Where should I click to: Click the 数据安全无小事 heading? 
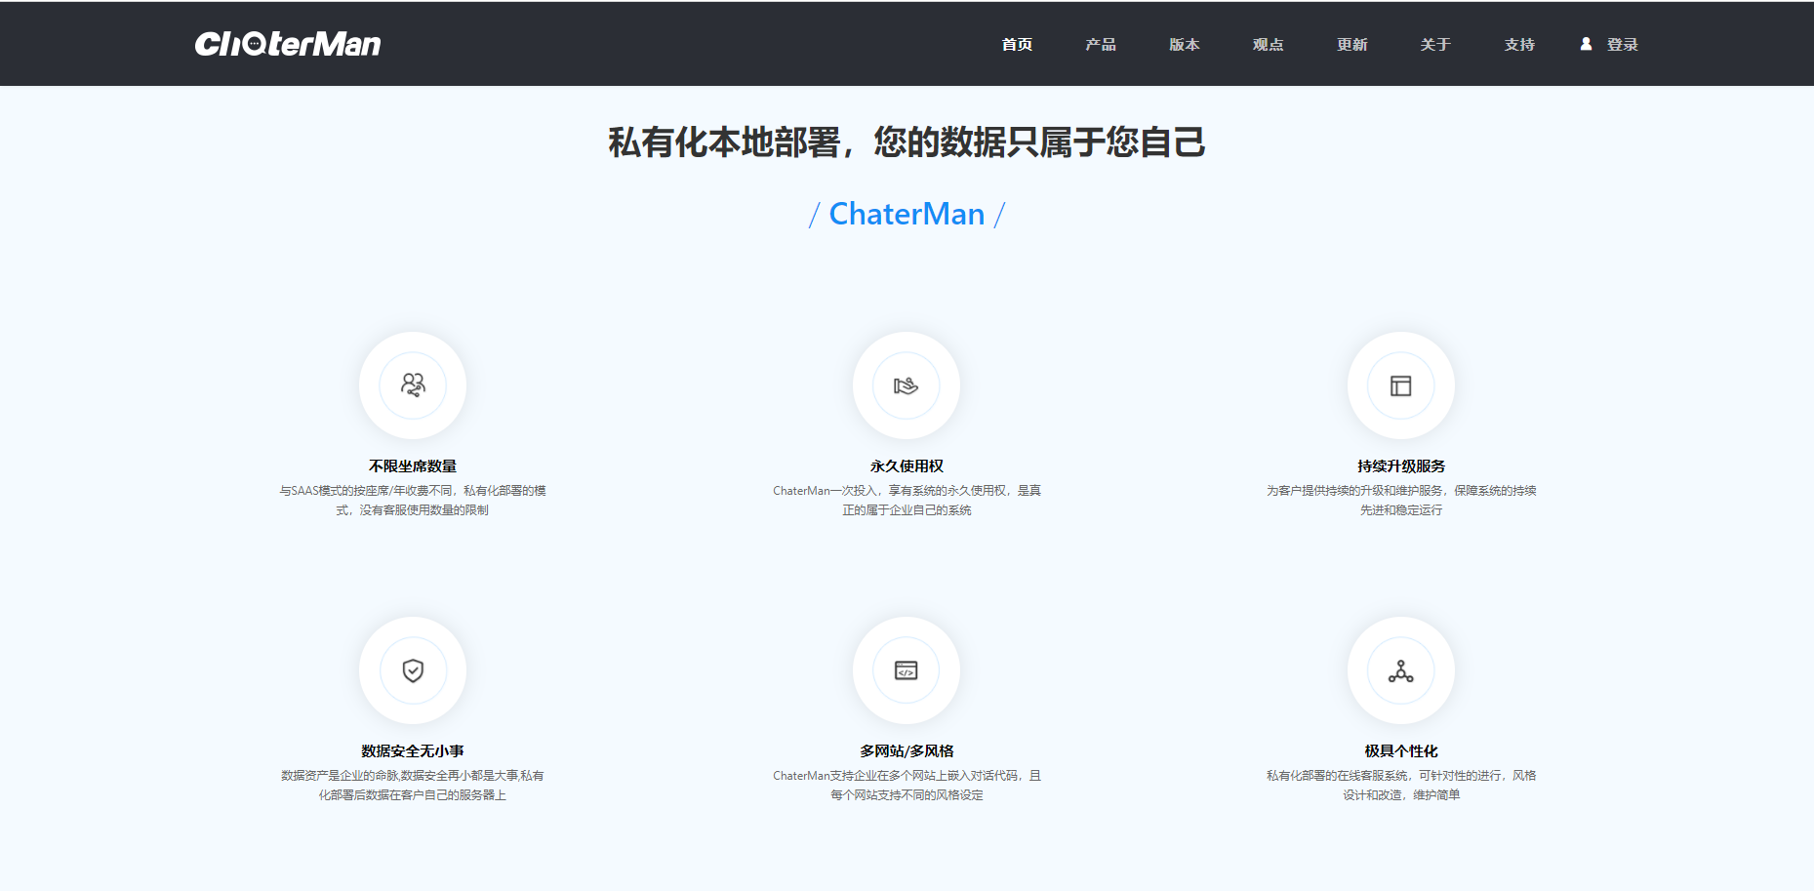click(x=413, y=751)
